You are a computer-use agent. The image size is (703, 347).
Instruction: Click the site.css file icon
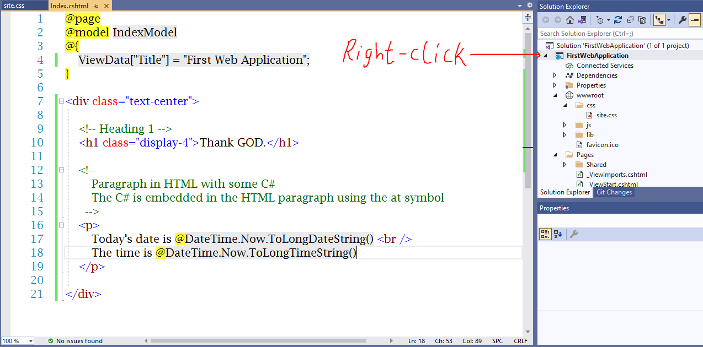tap(589, 115)
